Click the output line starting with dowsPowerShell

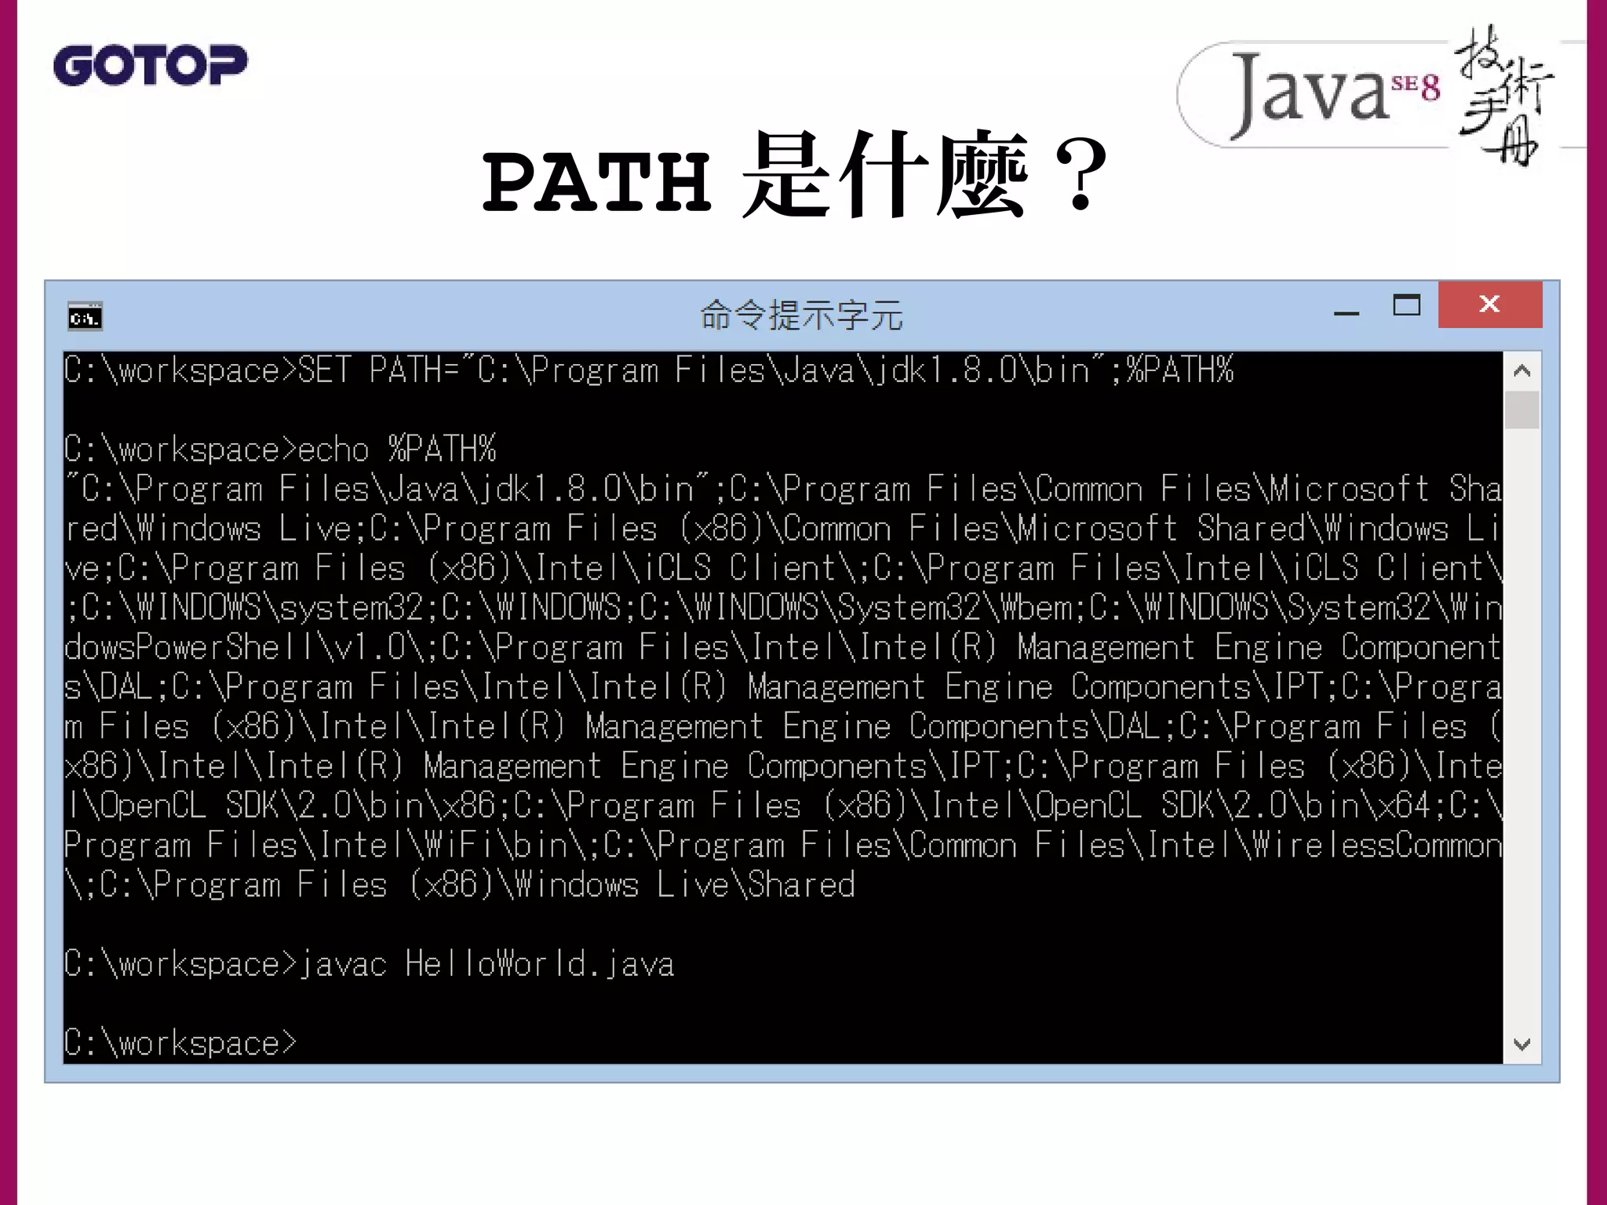(x=783, y=648)
